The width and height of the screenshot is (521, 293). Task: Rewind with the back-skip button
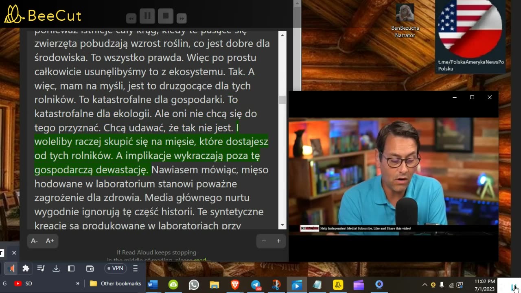coord(131,18)
